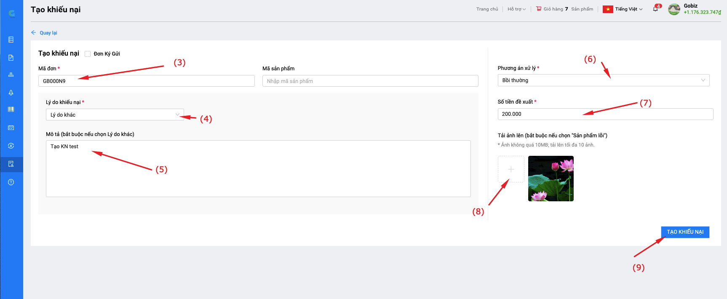Click the shopping cart Giỏ hàng icon

pos(539,9)
